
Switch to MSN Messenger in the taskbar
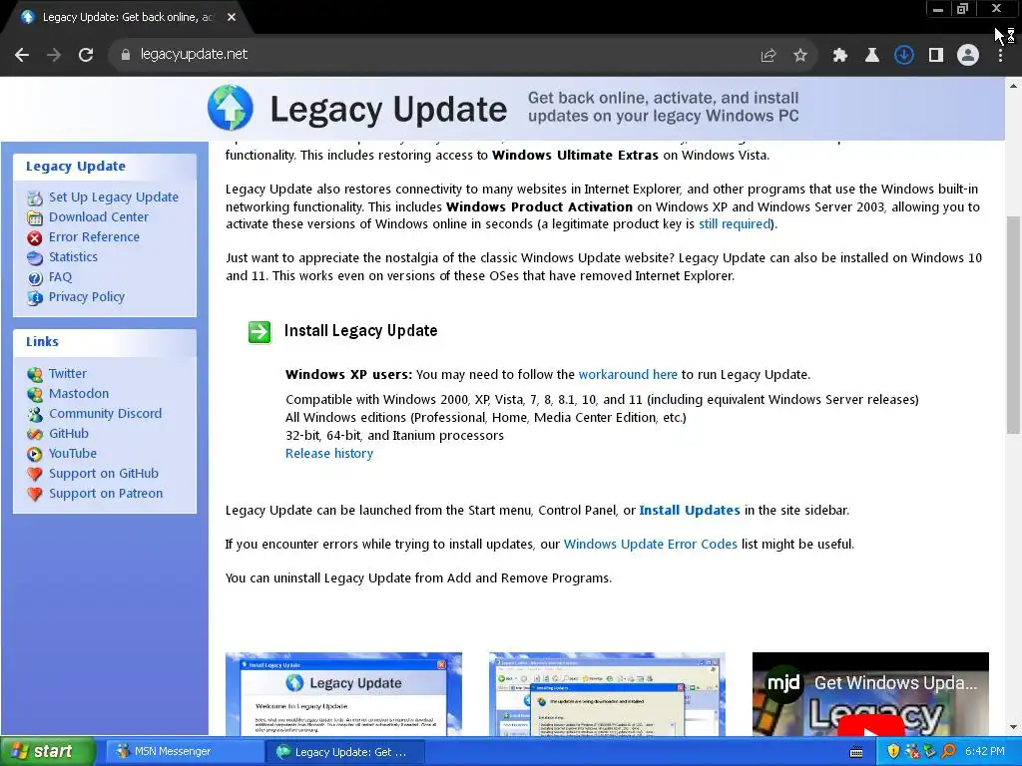pos(183,752)
